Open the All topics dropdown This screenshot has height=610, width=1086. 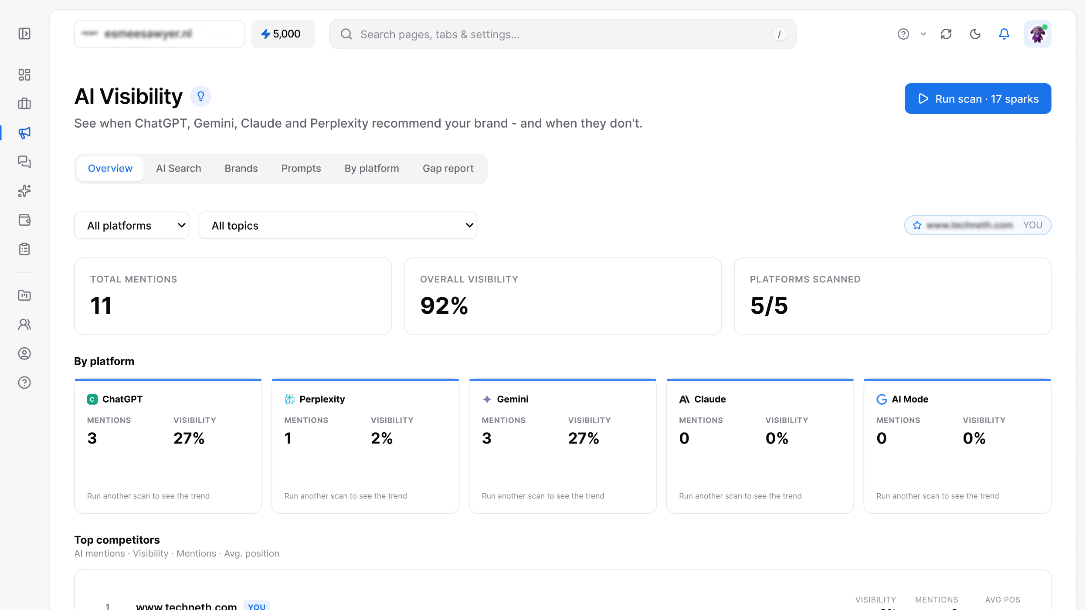coord(338,225)
